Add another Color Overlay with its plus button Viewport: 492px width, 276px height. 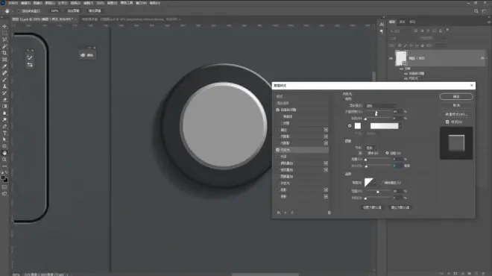coord(326,163)
